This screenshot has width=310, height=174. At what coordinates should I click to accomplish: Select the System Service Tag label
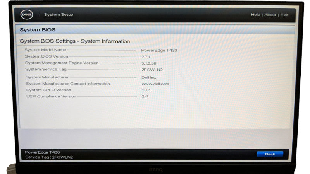(46, 70)
